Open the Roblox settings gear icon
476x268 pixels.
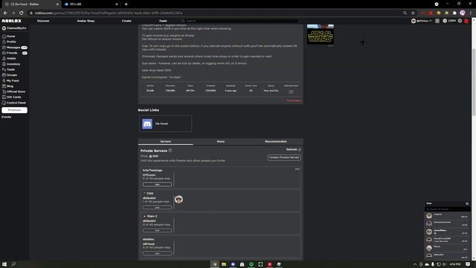click(460, 21)
